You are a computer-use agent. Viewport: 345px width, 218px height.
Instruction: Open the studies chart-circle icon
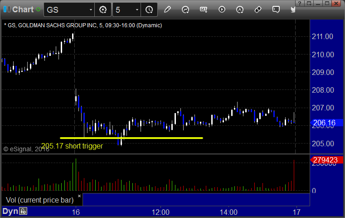tap(185, 10)
